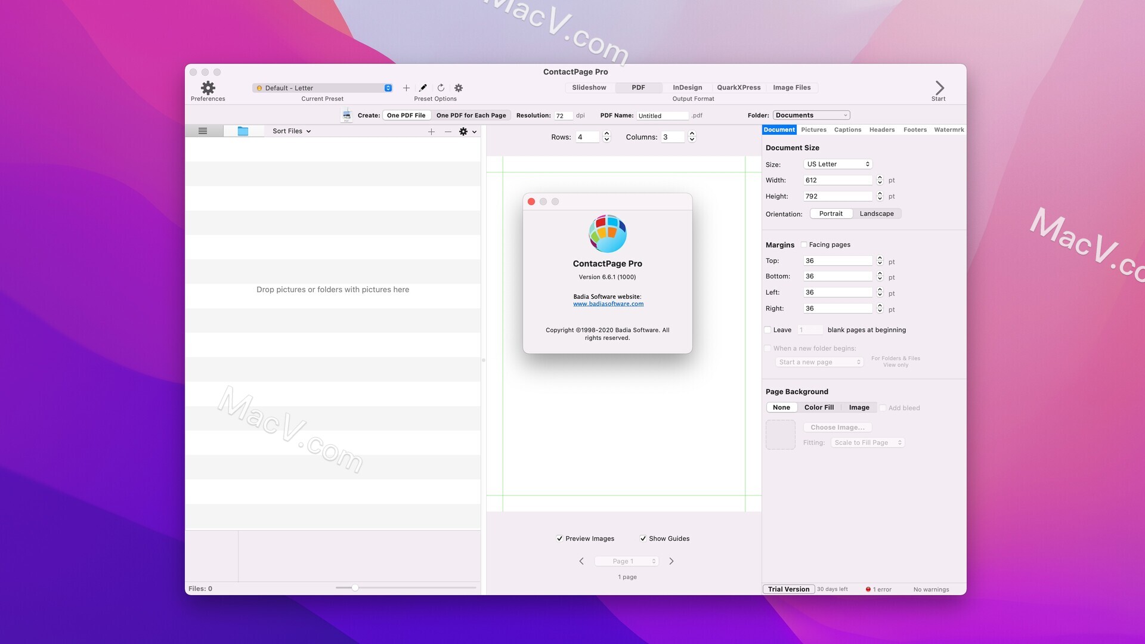Open Page 1 selector dropdown

click(627, 561)
